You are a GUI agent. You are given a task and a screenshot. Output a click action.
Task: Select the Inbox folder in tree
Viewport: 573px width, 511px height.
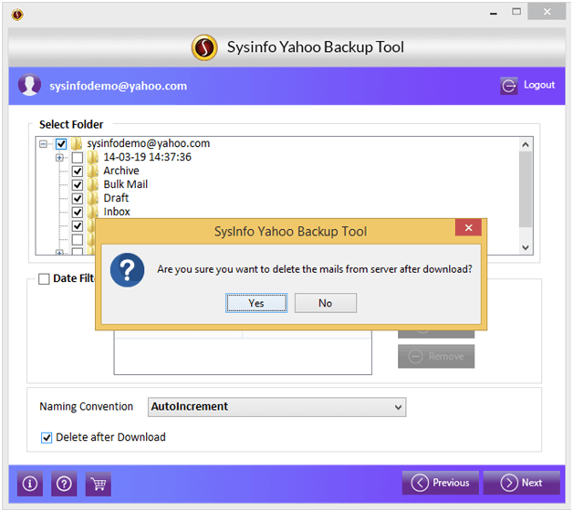pyautogui.click(x=117, y=212)
